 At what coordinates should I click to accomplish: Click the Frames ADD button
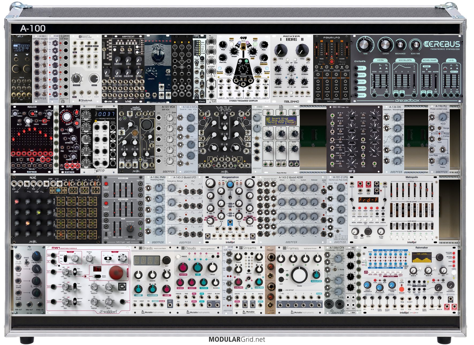pyautogui.click(x=281, y=271)
